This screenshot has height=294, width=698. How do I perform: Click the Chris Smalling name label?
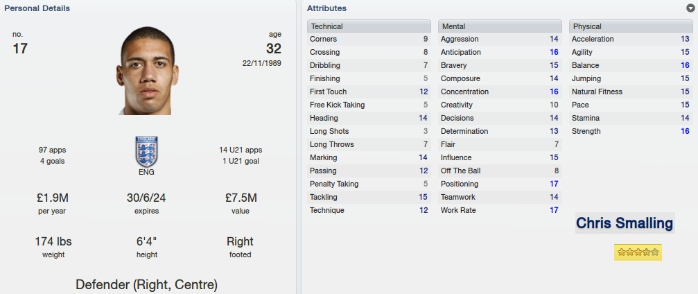coord(625,223)
